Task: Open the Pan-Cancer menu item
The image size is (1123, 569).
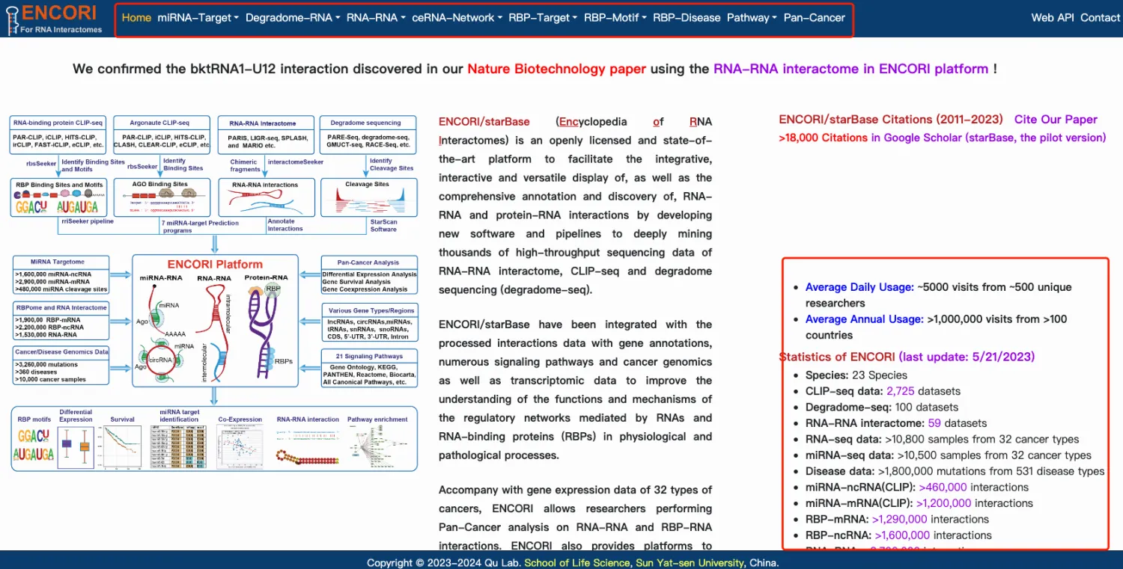Action: 815,18
